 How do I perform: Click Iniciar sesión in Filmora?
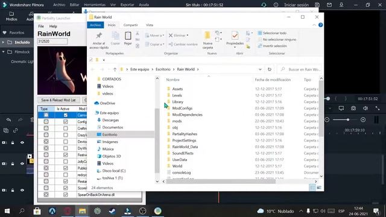[296, 5]
